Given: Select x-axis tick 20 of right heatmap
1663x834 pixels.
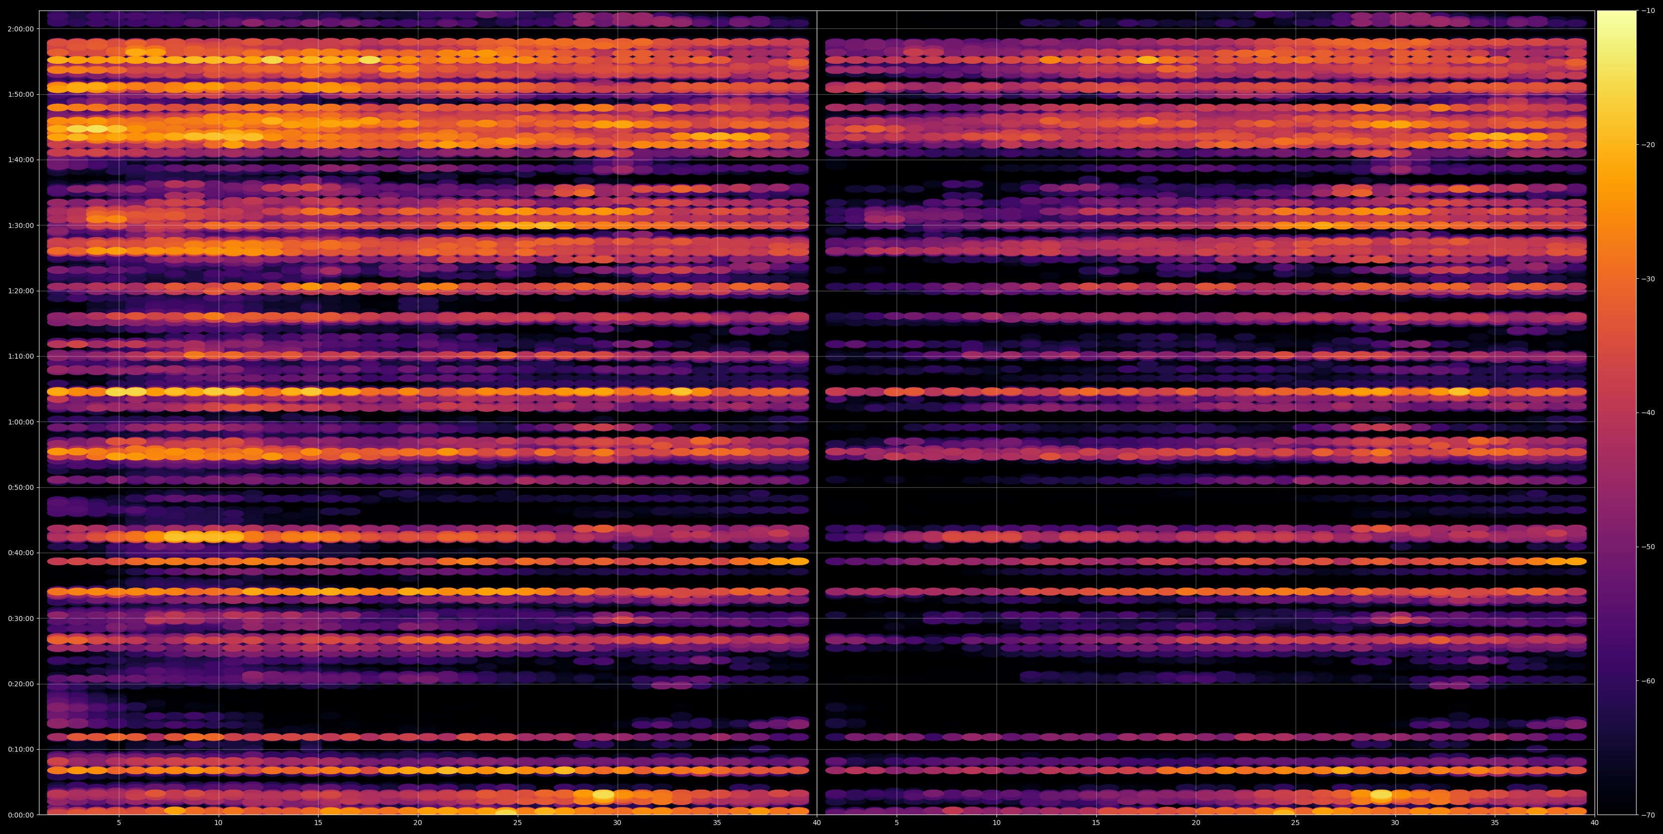Looking at the screenshot, I should click(x=1196, y=823).
